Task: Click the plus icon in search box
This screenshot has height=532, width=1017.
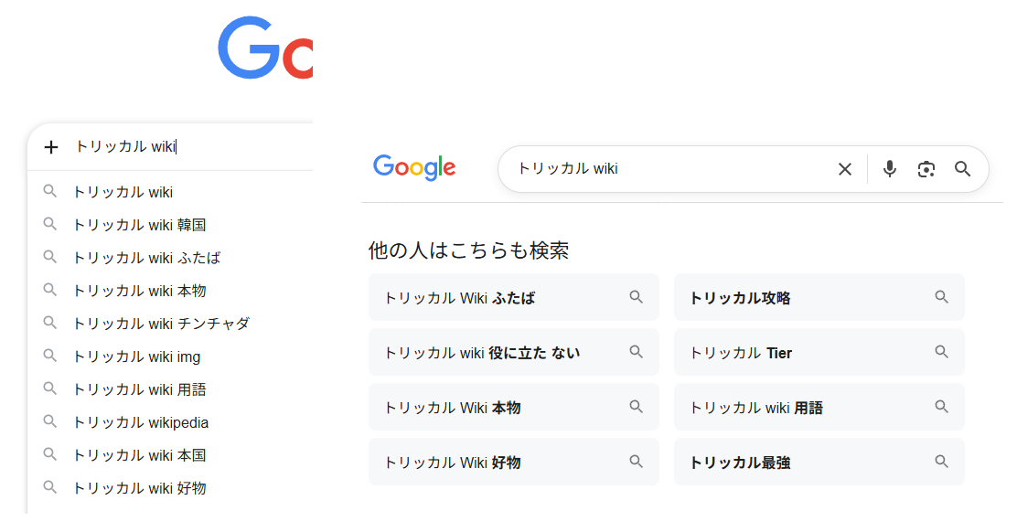Action: pyautogui.click(x=51, y=147)
